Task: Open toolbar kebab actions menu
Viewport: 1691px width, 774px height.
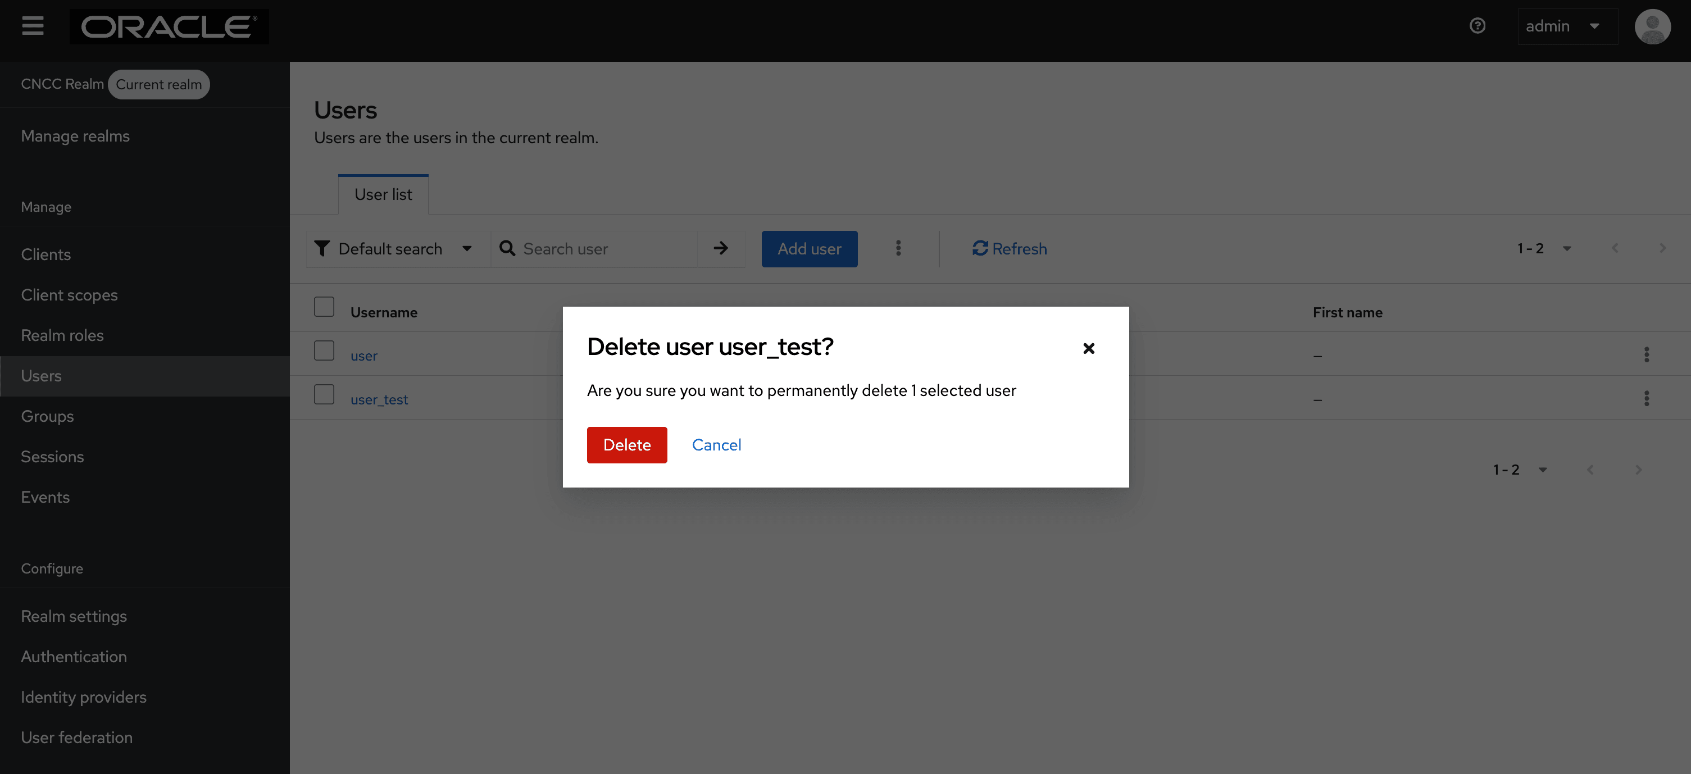Action: (x=898, y=249)
